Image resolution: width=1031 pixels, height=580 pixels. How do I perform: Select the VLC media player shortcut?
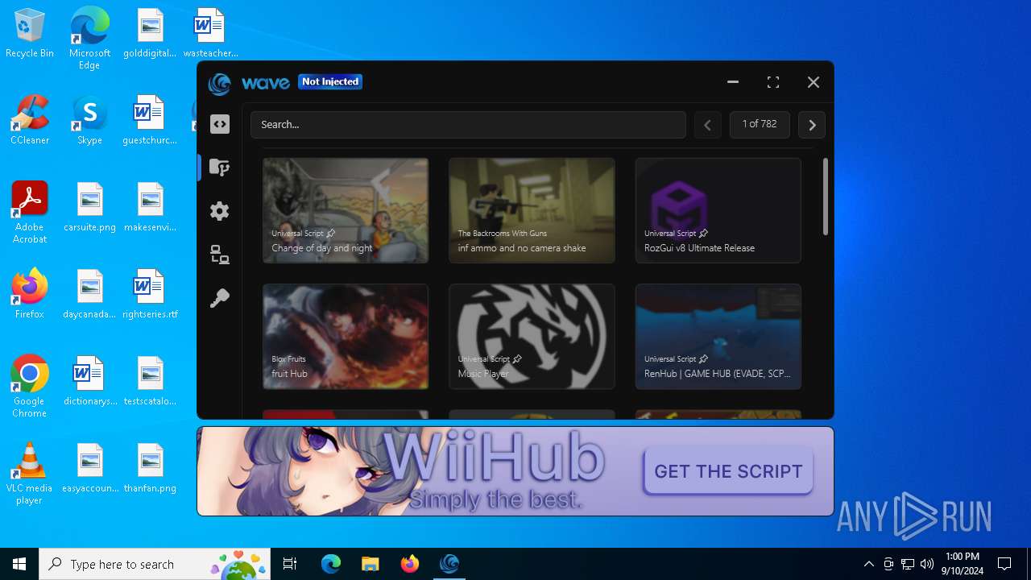coord(30,474)
